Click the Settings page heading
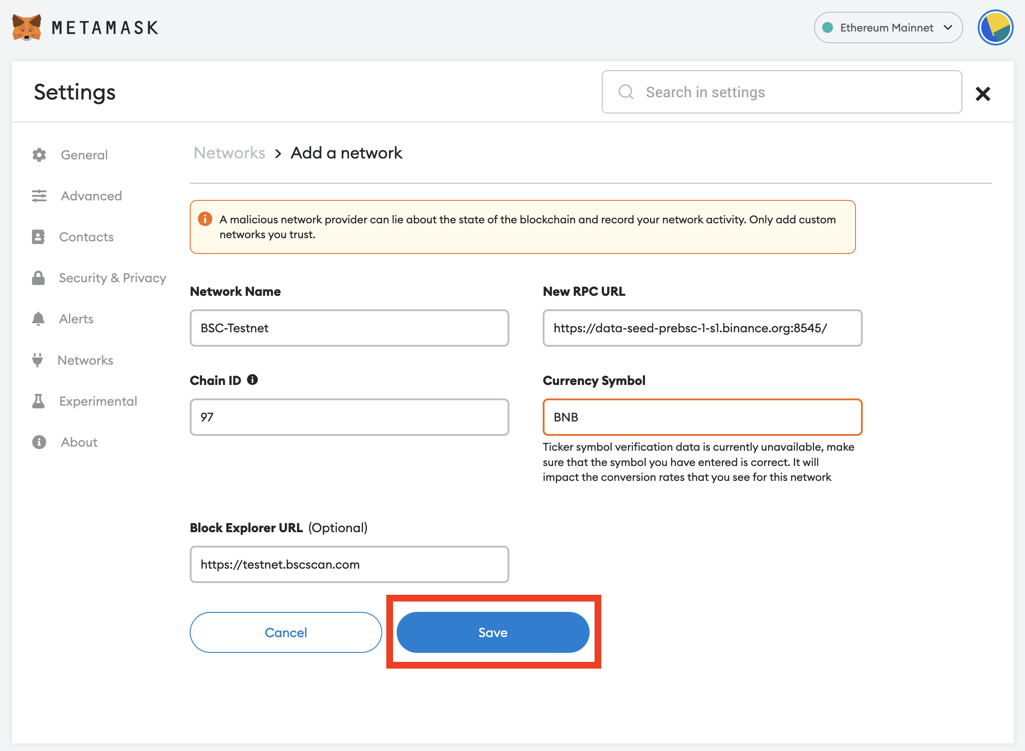The height and width of the screenshot is (751, 1025). pyautogui.click(x=75, y=92)
